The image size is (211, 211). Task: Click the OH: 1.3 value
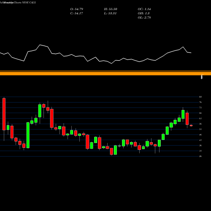143,14
